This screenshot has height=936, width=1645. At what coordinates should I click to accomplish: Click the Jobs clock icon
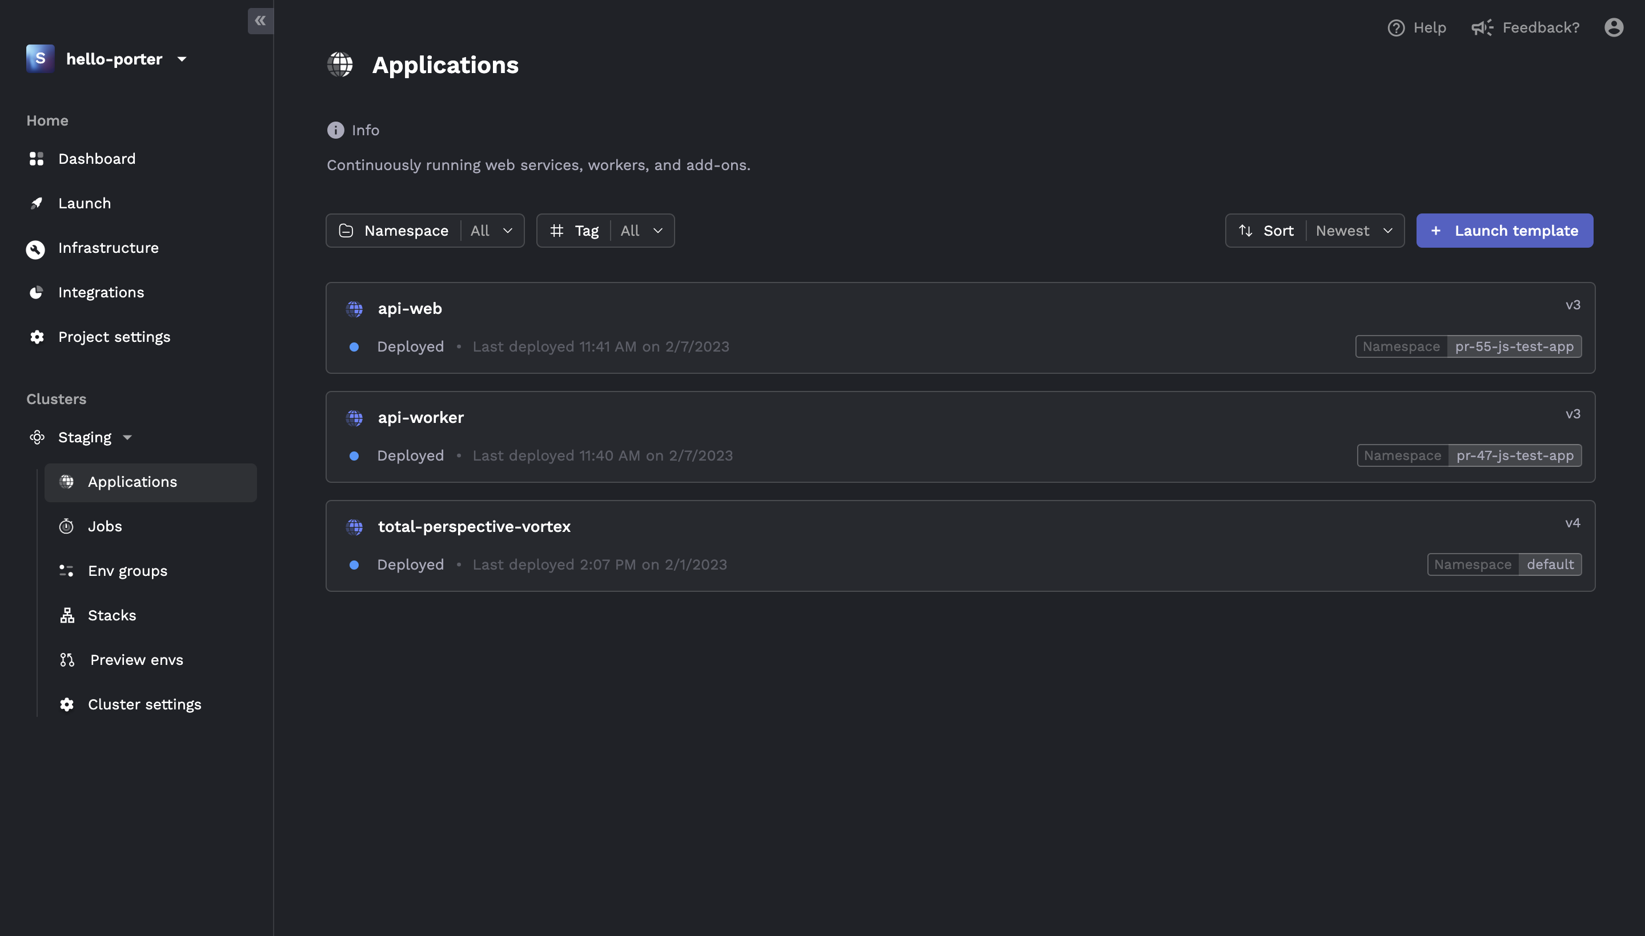67,526
